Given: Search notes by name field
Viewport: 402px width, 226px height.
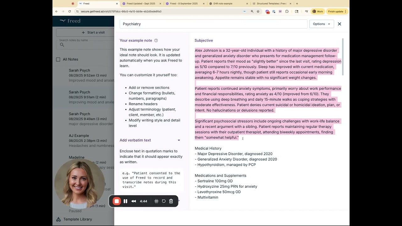Looking at the screenshot, I should click(85, 45).
